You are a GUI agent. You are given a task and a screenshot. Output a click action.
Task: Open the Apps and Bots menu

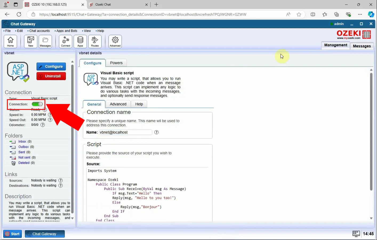tap(67, 31)
